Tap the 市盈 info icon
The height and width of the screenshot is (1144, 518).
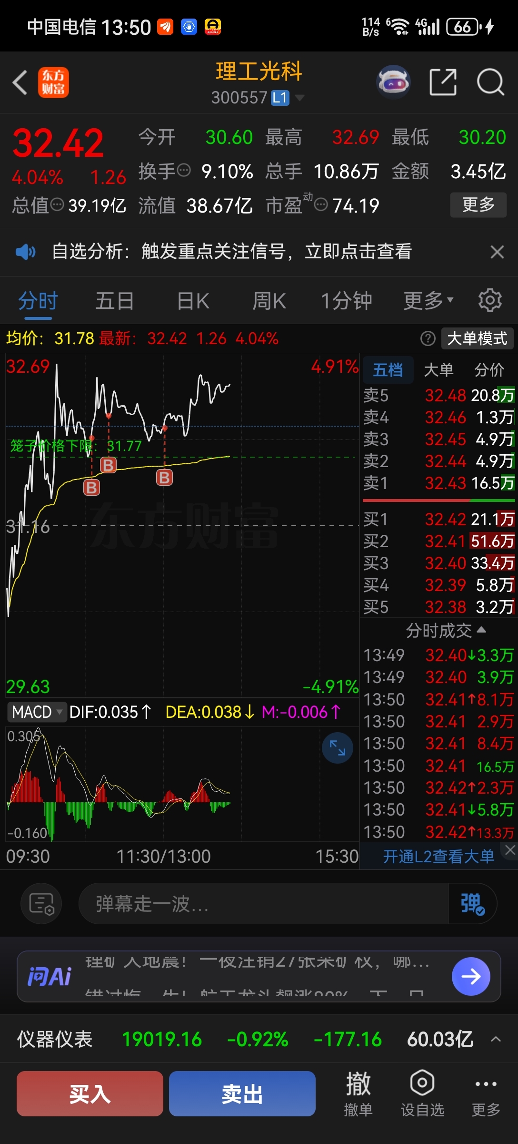pos(321,204)
